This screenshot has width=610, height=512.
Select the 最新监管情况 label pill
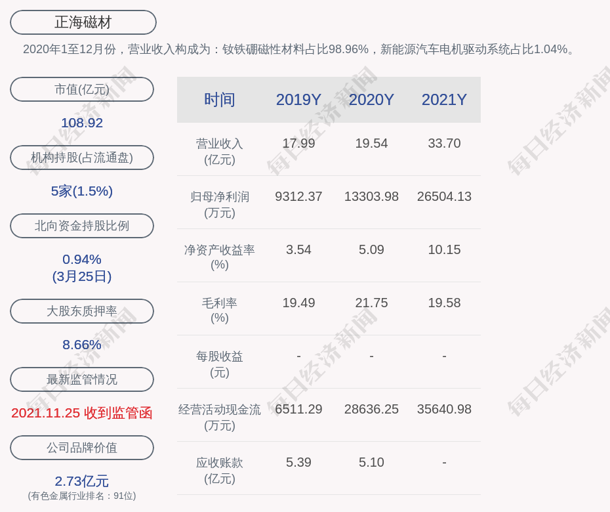82,379
